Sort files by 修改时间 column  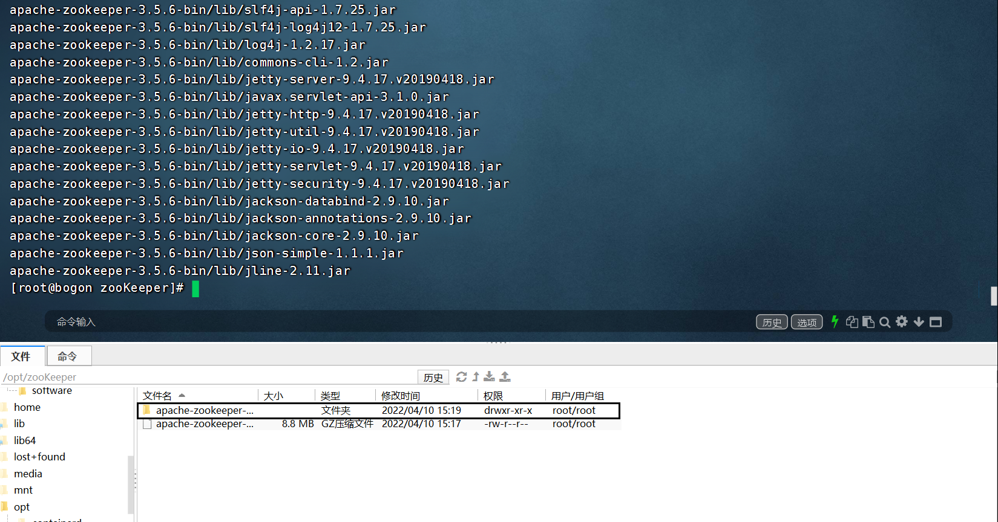coord(427,396)
